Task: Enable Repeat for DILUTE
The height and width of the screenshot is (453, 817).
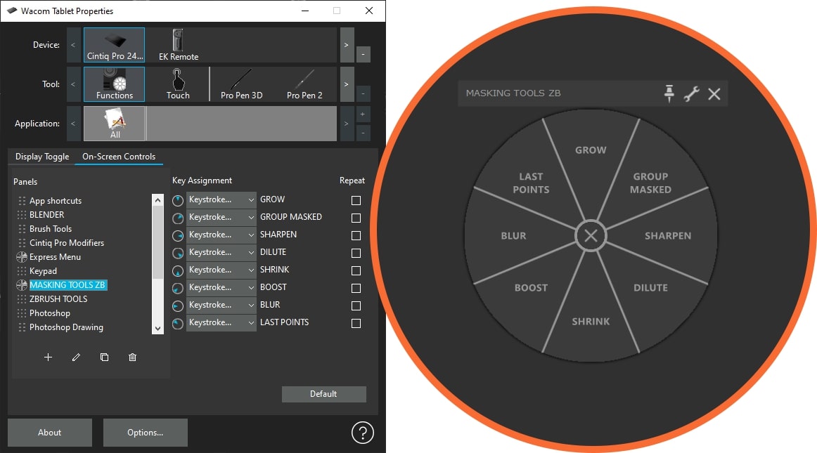Action: 356,253
